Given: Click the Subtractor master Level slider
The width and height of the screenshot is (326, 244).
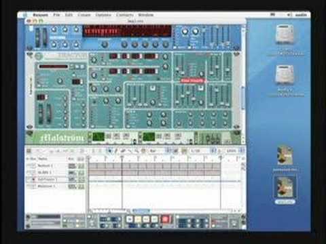Looking at the screenshot, I should [x=228, y=66].
